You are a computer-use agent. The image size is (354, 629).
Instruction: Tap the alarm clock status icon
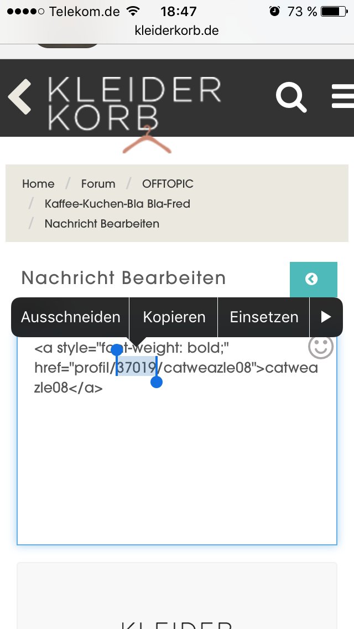274,11
